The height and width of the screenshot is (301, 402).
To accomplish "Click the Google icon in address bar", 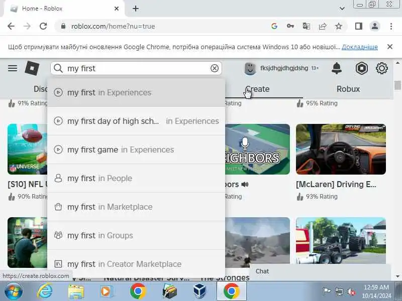I will click(274, 26).
